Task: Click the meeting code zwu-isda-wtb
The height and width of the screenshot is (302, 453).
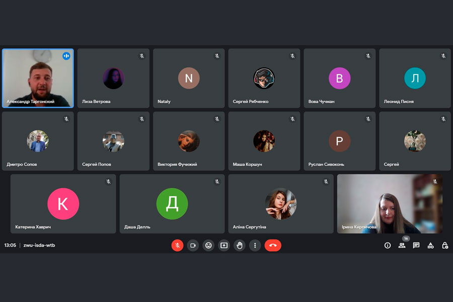Action: point(39,245)
